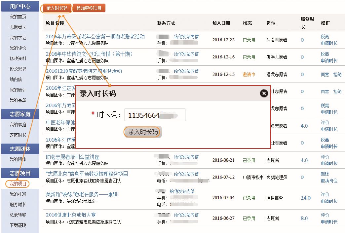Select 我的培训 menu item
Screen dimensions: 345x233
pos(18,90)
